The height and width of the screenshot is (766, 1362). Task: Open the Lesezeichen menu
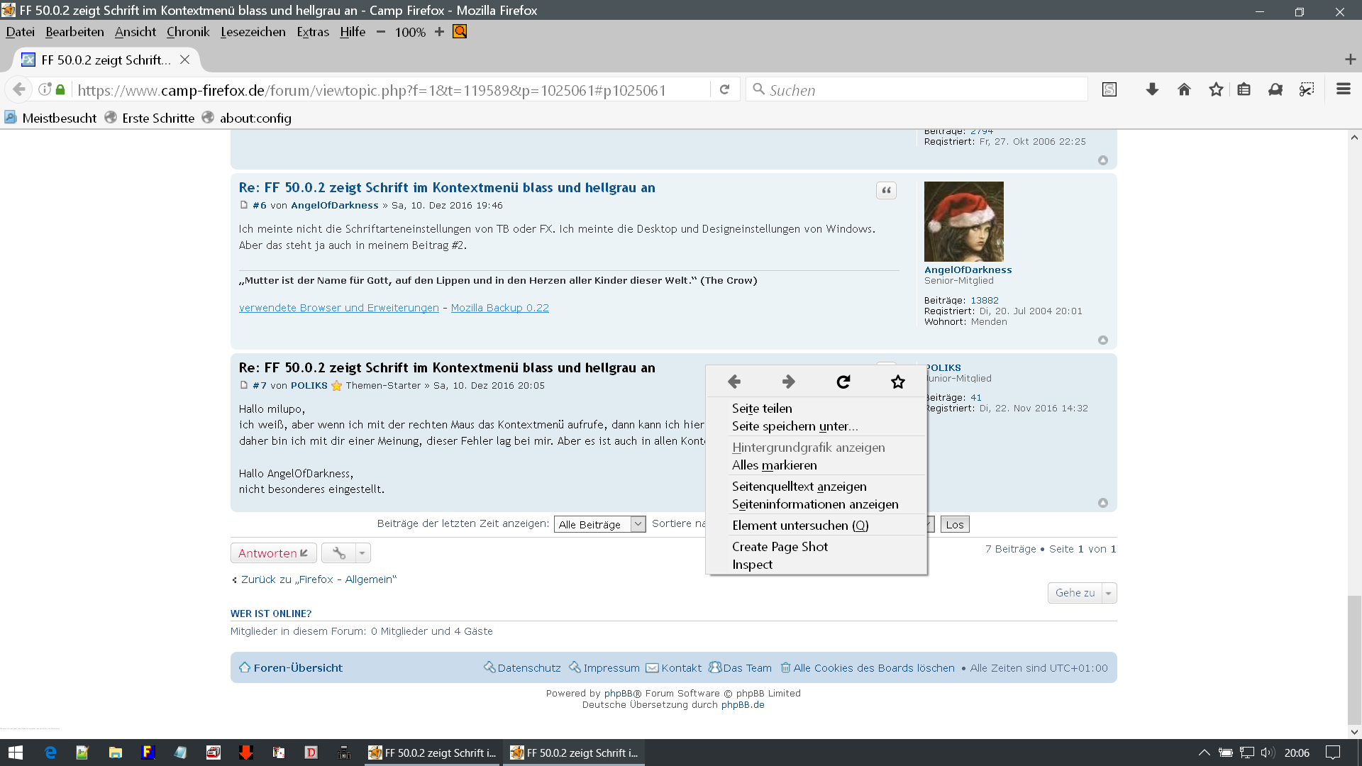point(253,32)
